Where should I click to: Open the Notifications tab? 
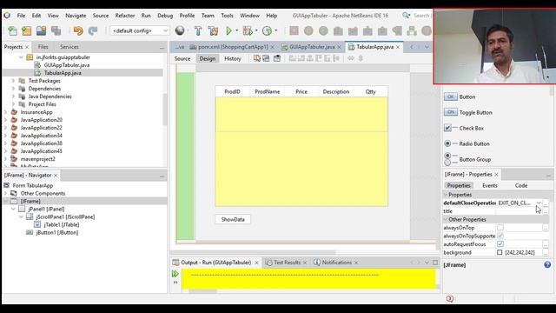[x=336, y=263]
